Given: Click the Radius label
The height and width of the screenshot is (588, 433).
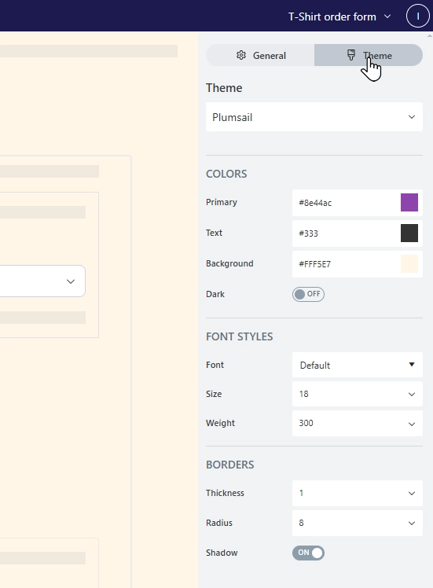Looking at the screenshot, I should 219,523.
